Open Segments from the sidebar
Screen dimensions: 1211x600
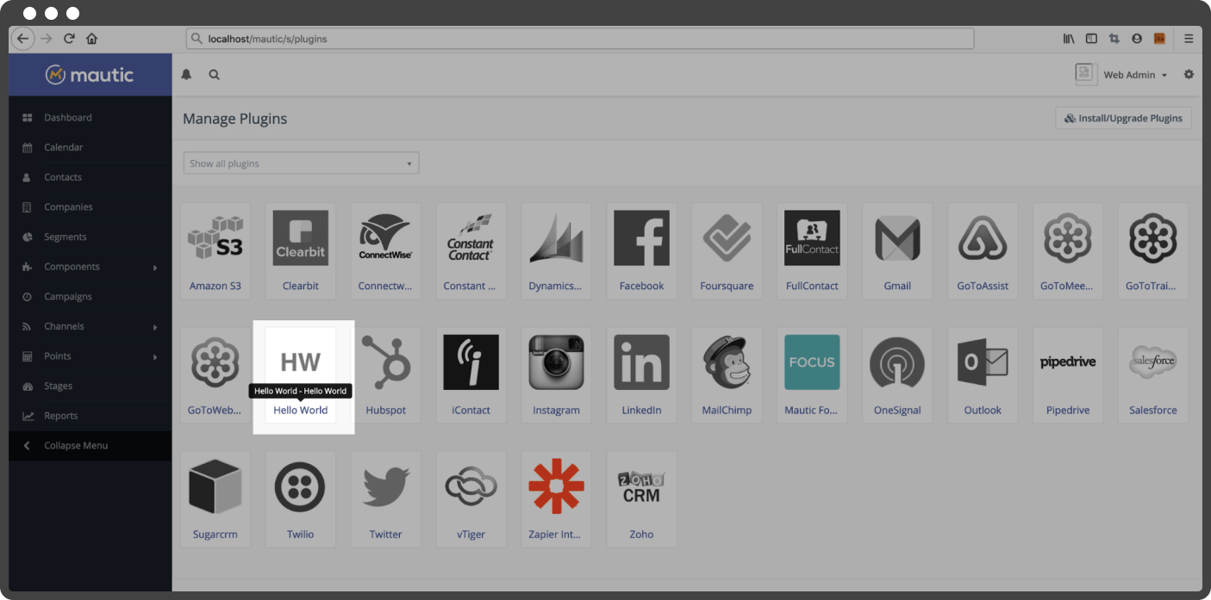[x=91, y=237]
